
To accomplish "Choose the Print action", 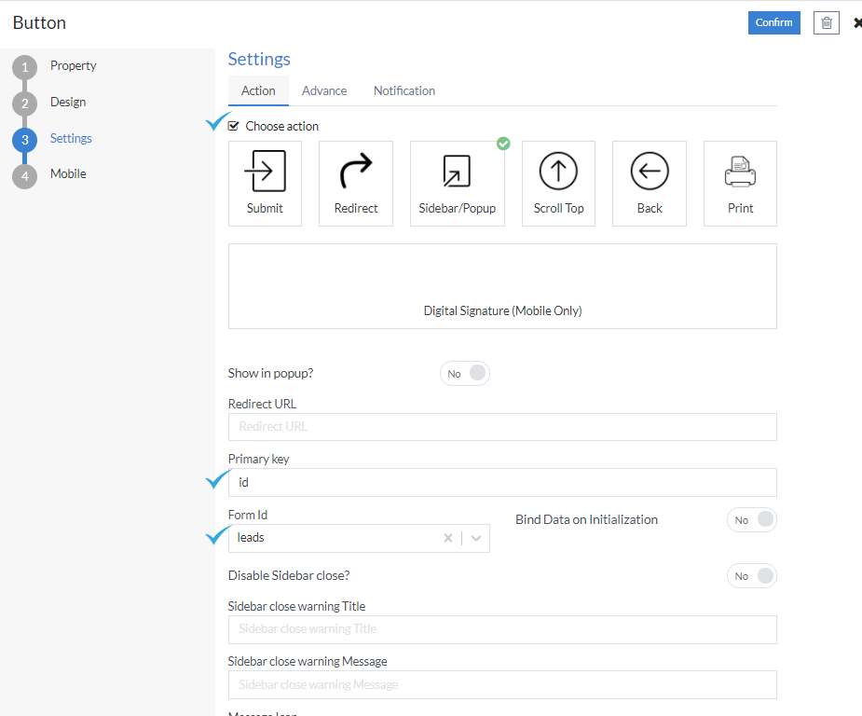I will [x=740, y=183].
